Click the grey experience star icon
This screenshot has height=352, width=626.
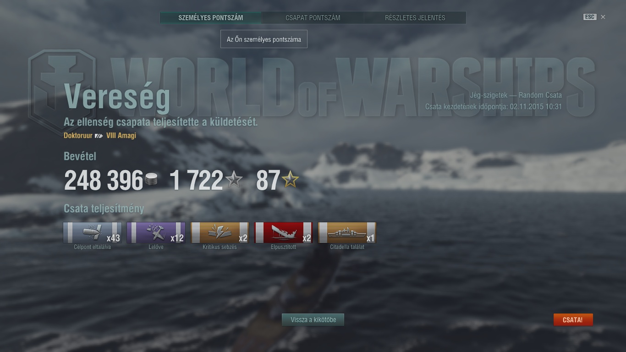[234, 179]
